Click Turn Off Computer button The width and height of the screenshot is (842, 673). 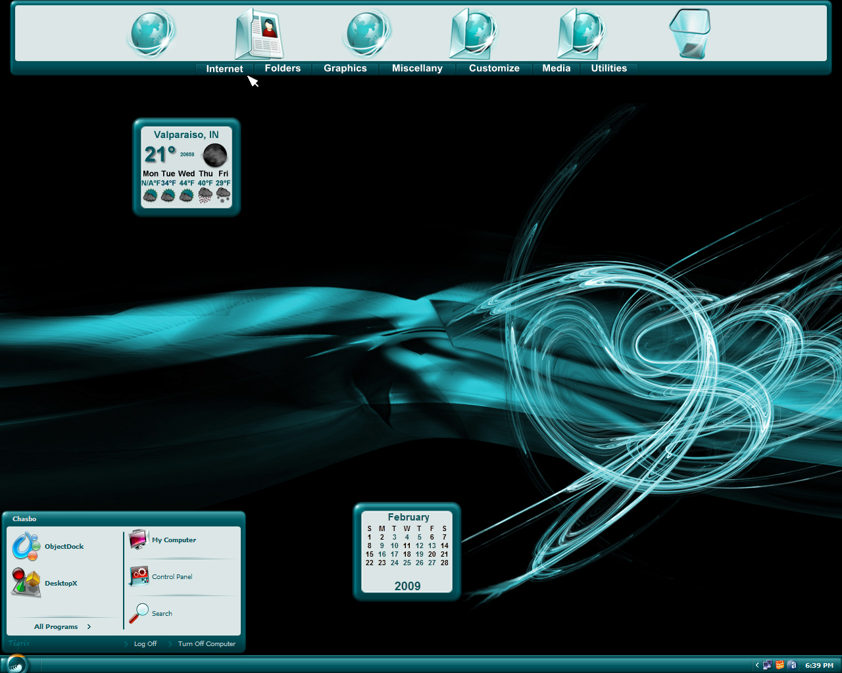207,644
